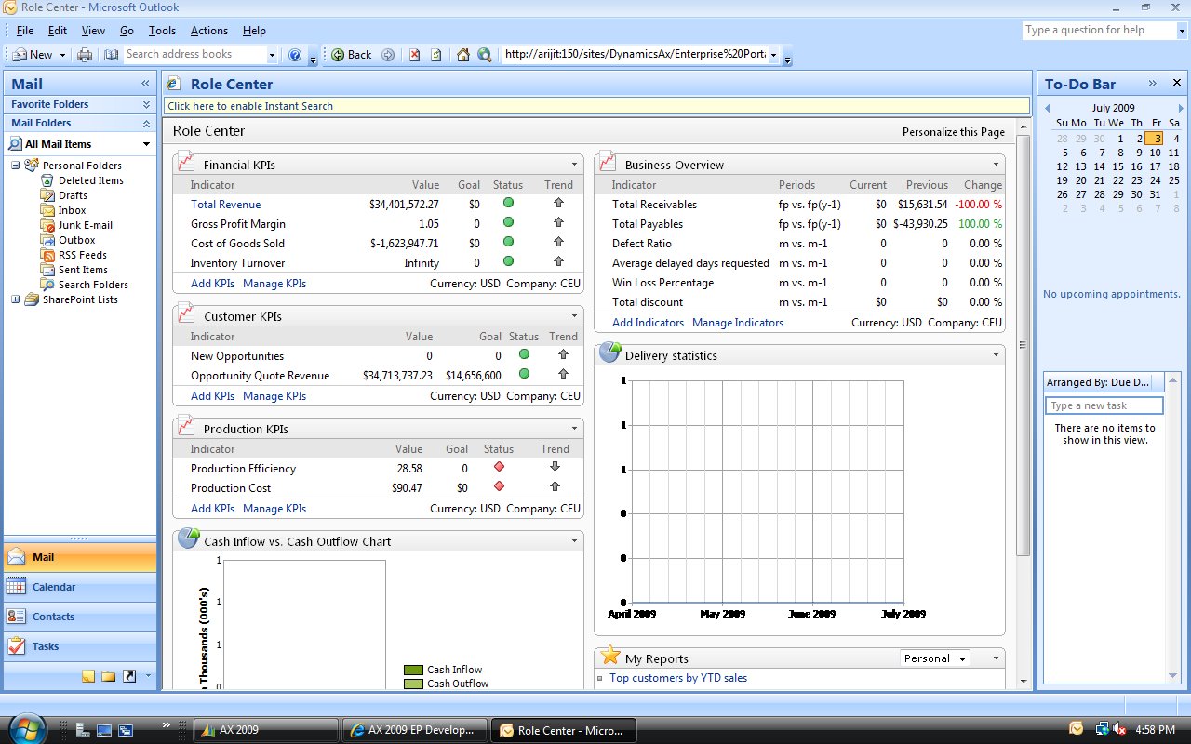
Task: Click Add Indicators under Business Overview
Action: point(649,323)
